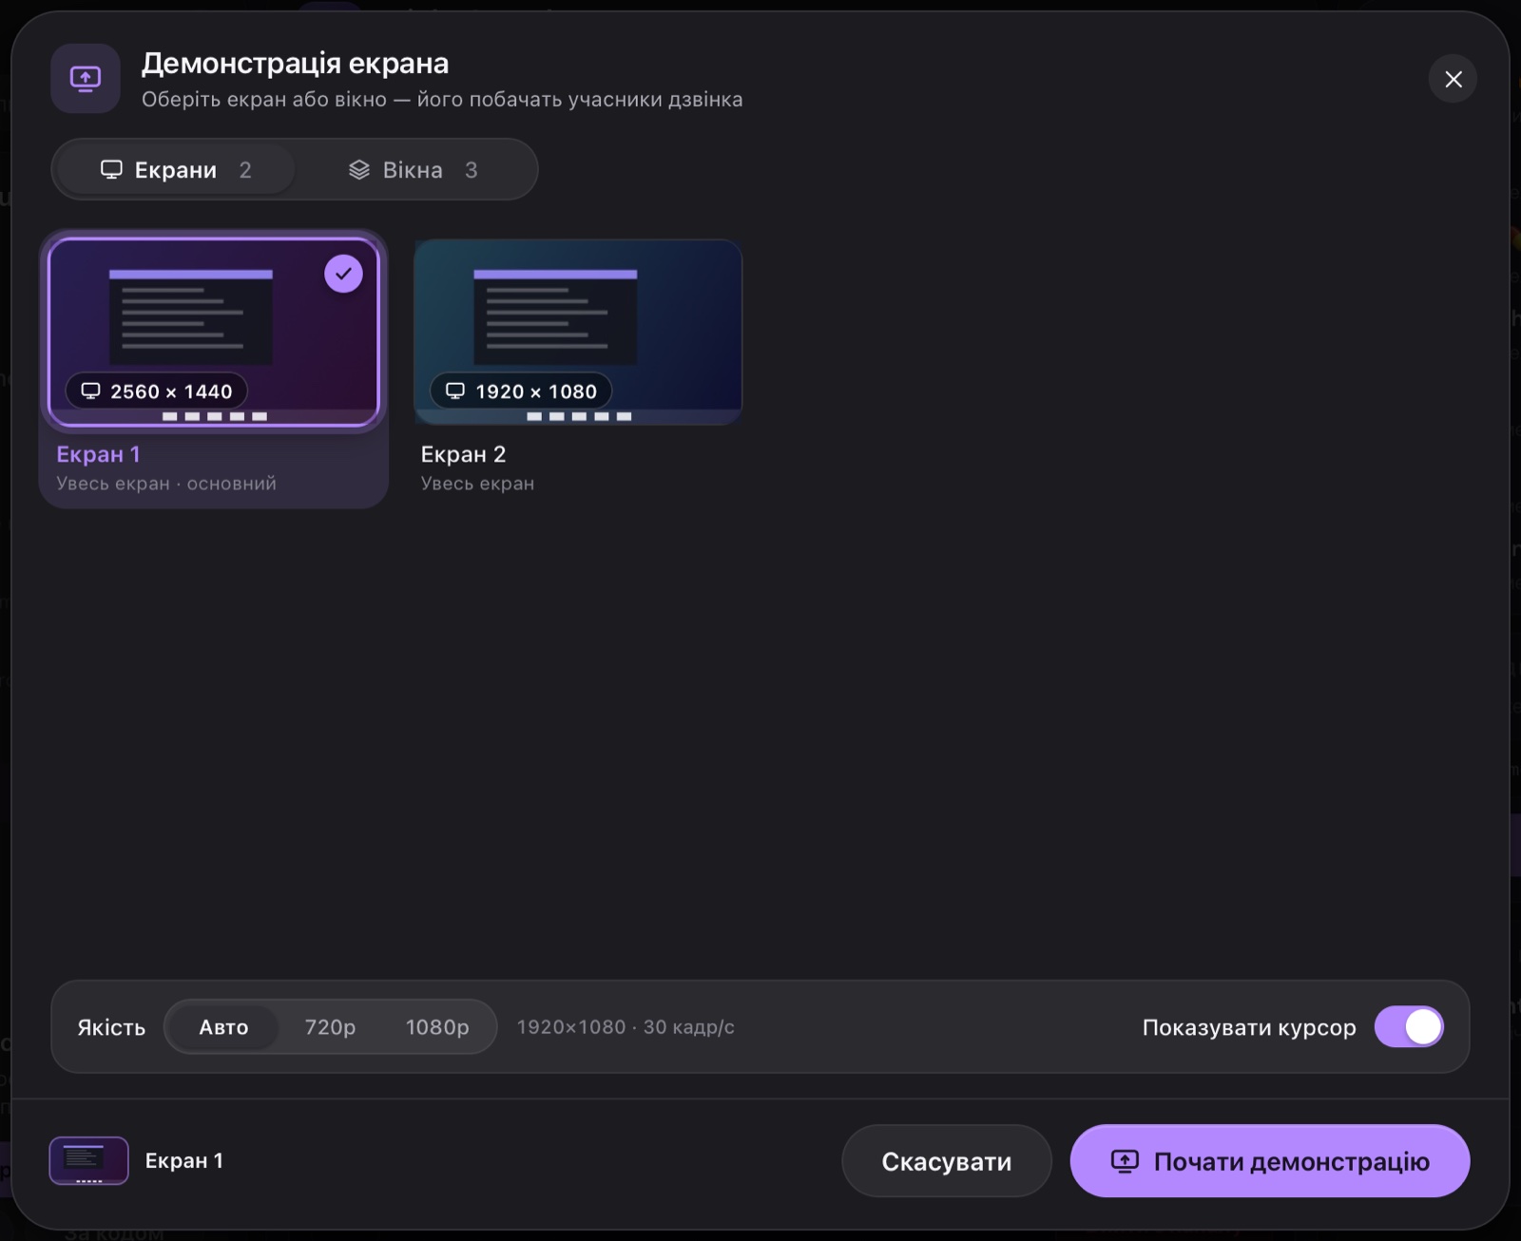Switch to the Екрани tab
Screen dimensions: 1521x1241
(176, 170)
